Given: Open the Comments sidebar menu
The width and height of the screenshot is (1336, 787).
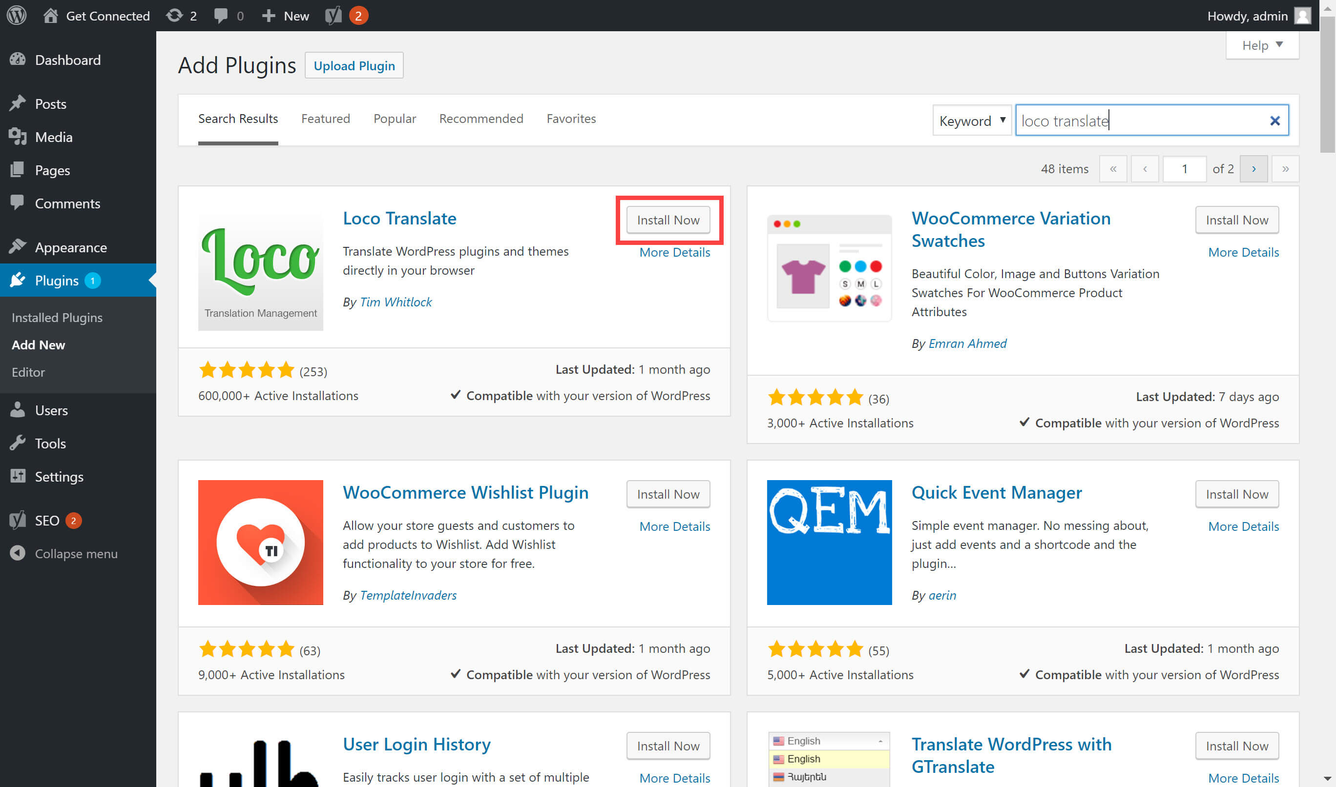Looking at the screenshot, I should 78,203.
